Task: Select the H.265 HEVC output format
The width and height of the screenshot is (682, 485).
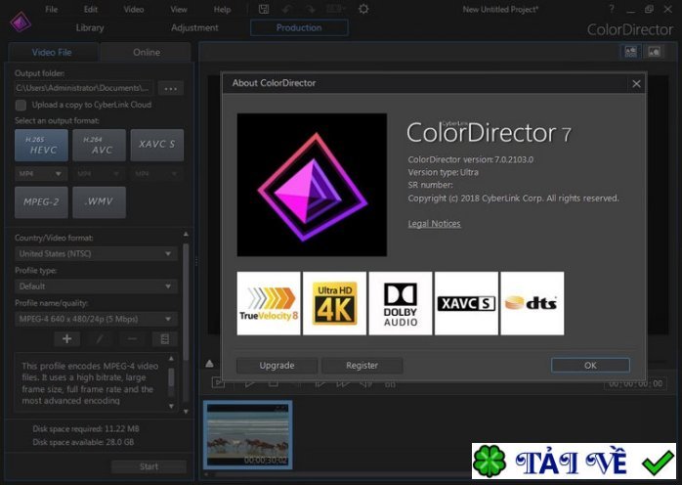Action: 41,146
